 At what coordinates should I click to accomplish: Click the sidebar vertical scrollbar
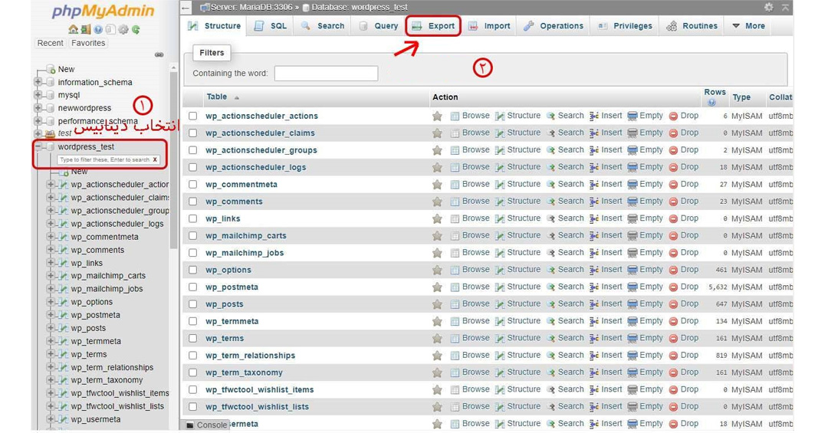174,159
